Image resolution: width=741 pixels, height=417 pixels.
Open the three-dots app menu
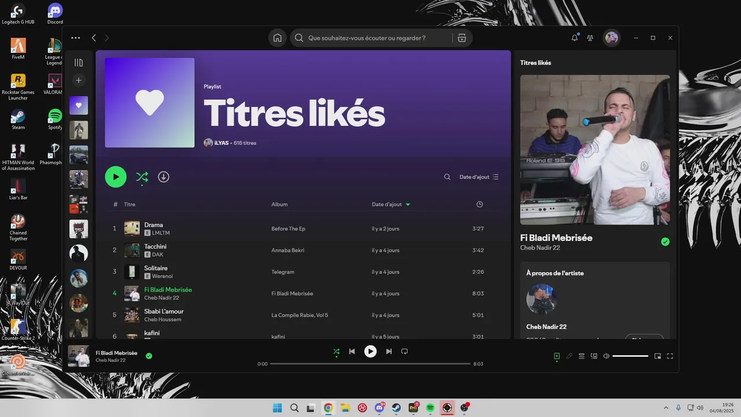pyautogui.click(x=76, y=38)
